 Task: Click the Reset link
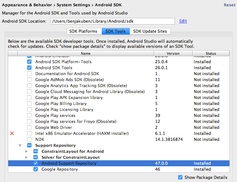click(229, 5)
